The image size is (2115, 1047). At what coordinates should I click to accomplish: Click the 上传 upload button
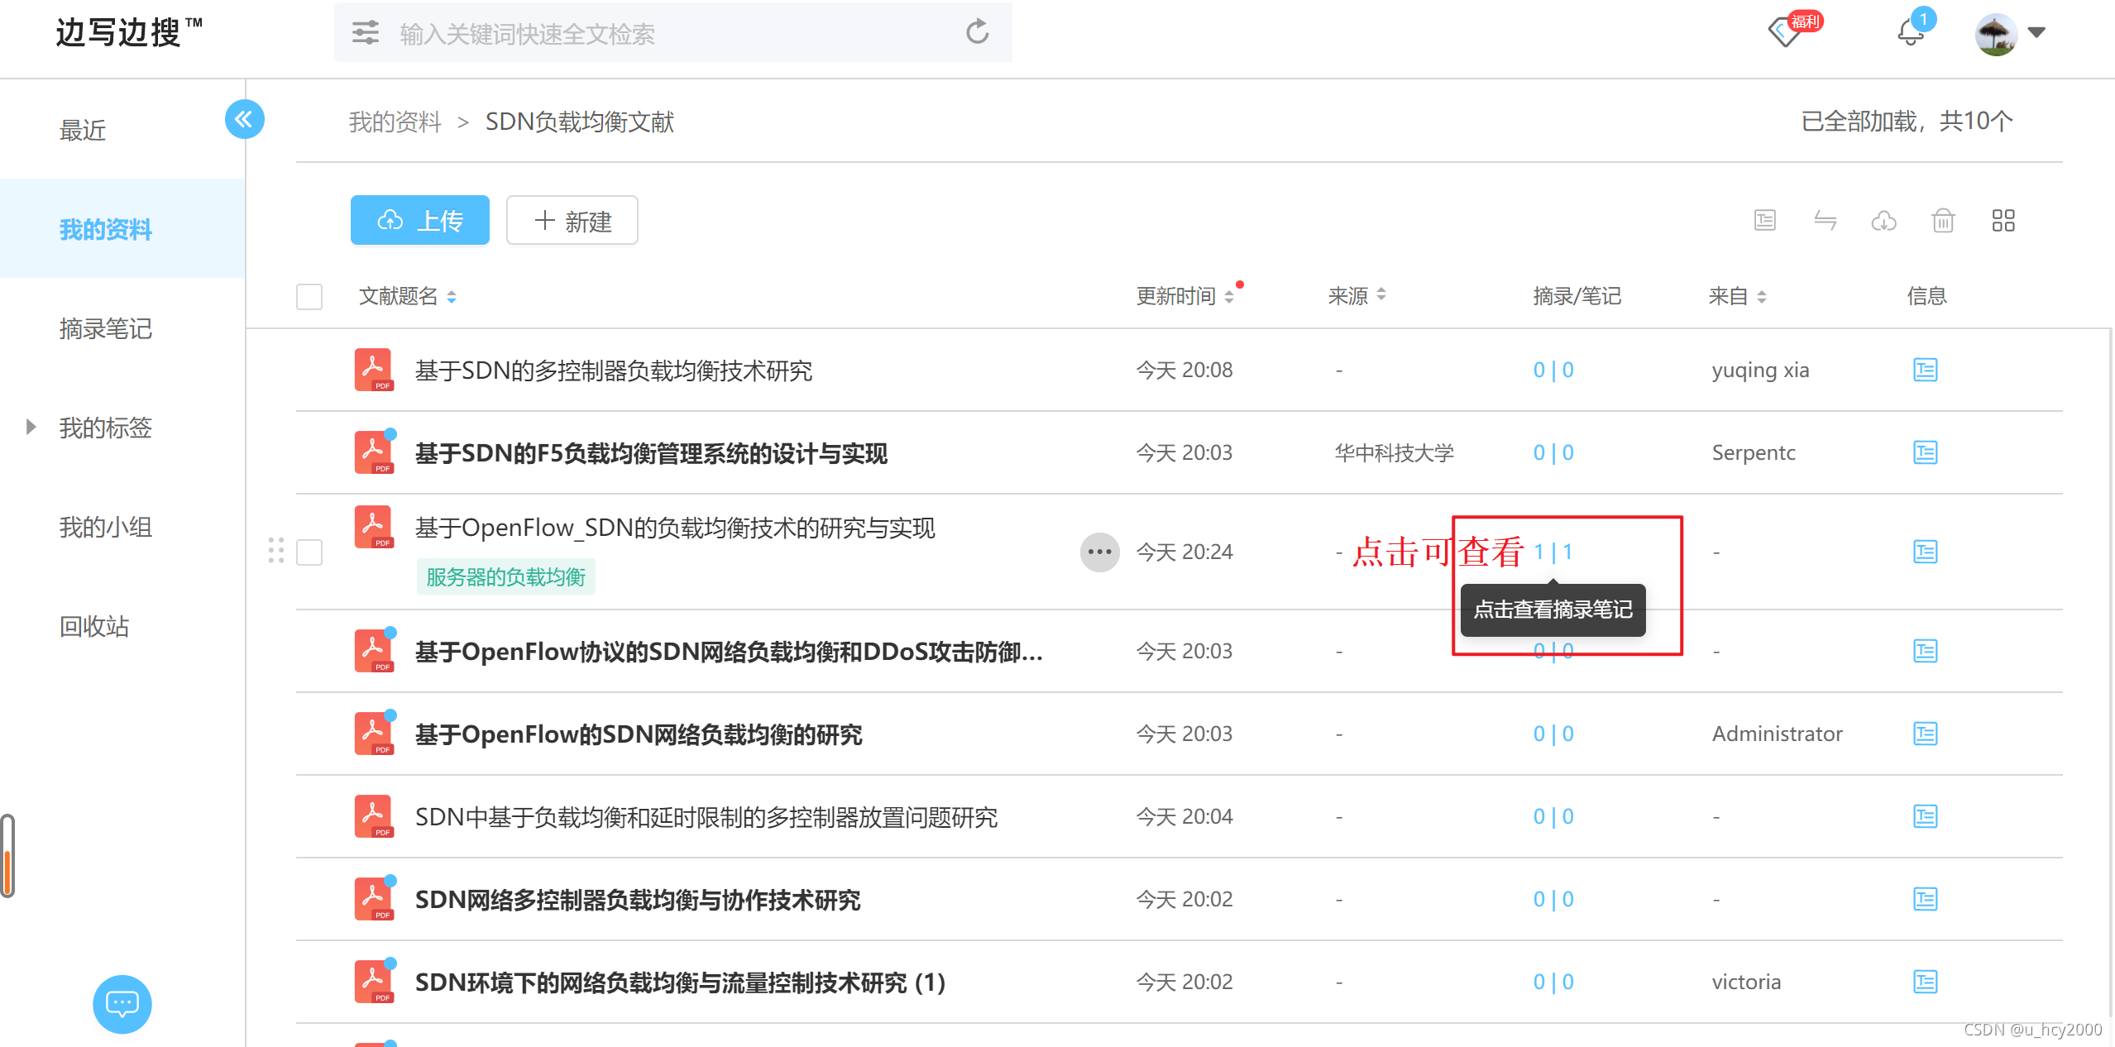[x=419, y=220]
